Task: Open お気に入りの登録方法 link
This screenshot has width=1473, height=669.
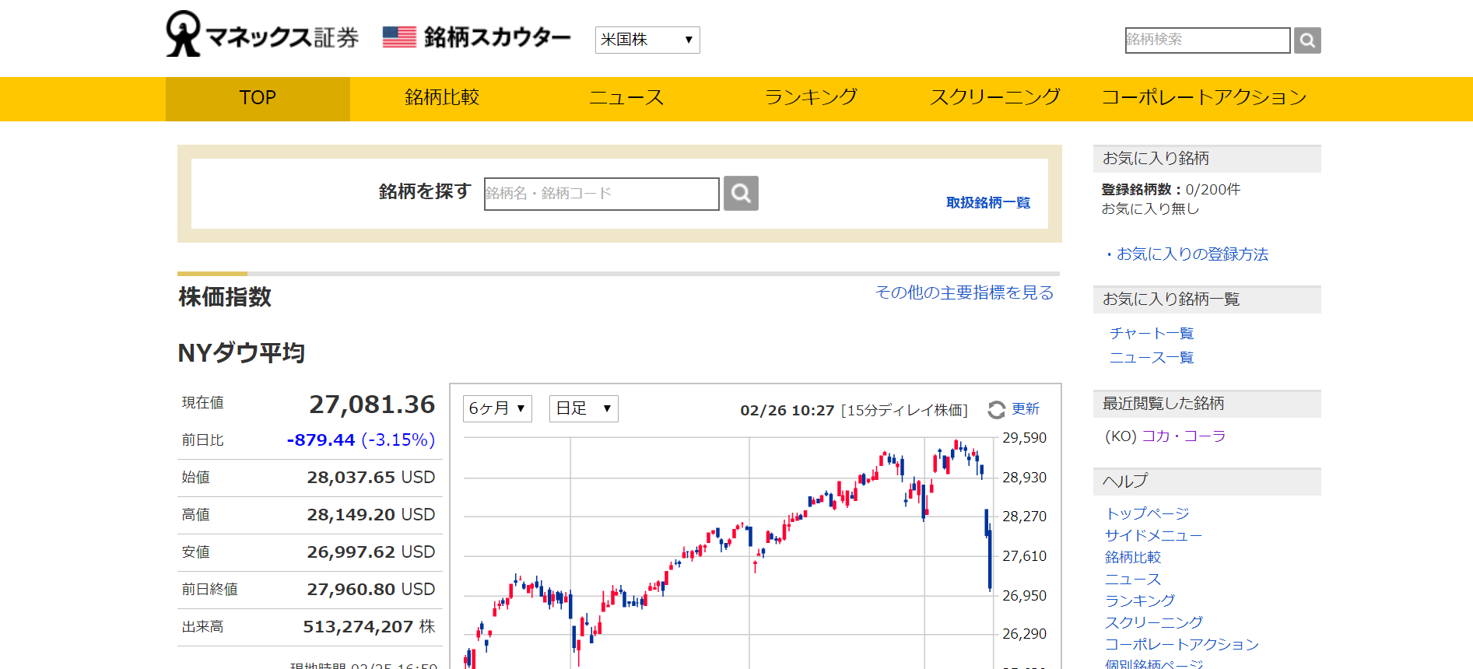Action: click(1192, 254)
